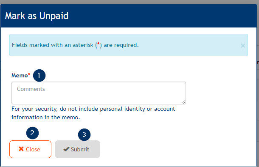Click the security notice below memo
The image size is (259, 167).
point(93,113)
